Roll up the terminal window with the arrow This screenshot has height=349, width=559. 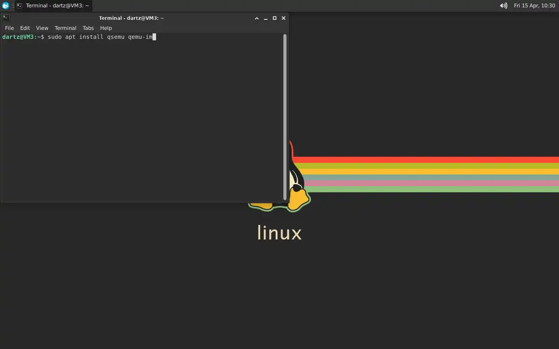257,18
